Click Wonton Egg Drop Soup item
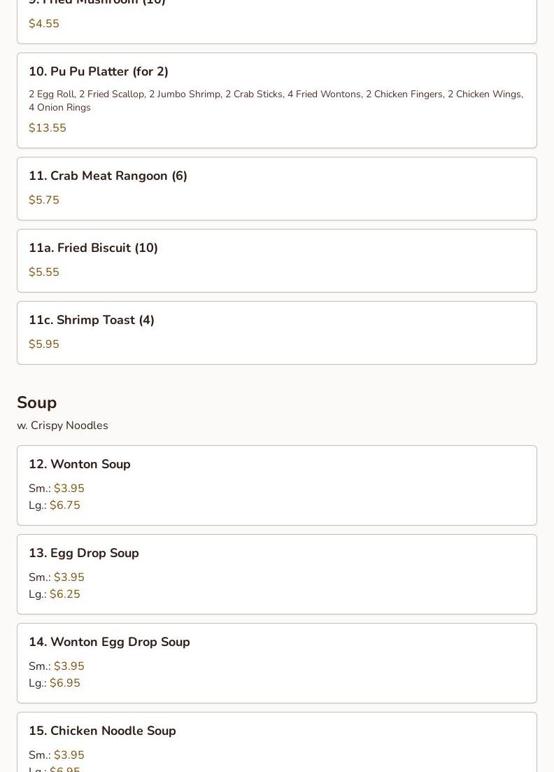 tap(109, 642)
